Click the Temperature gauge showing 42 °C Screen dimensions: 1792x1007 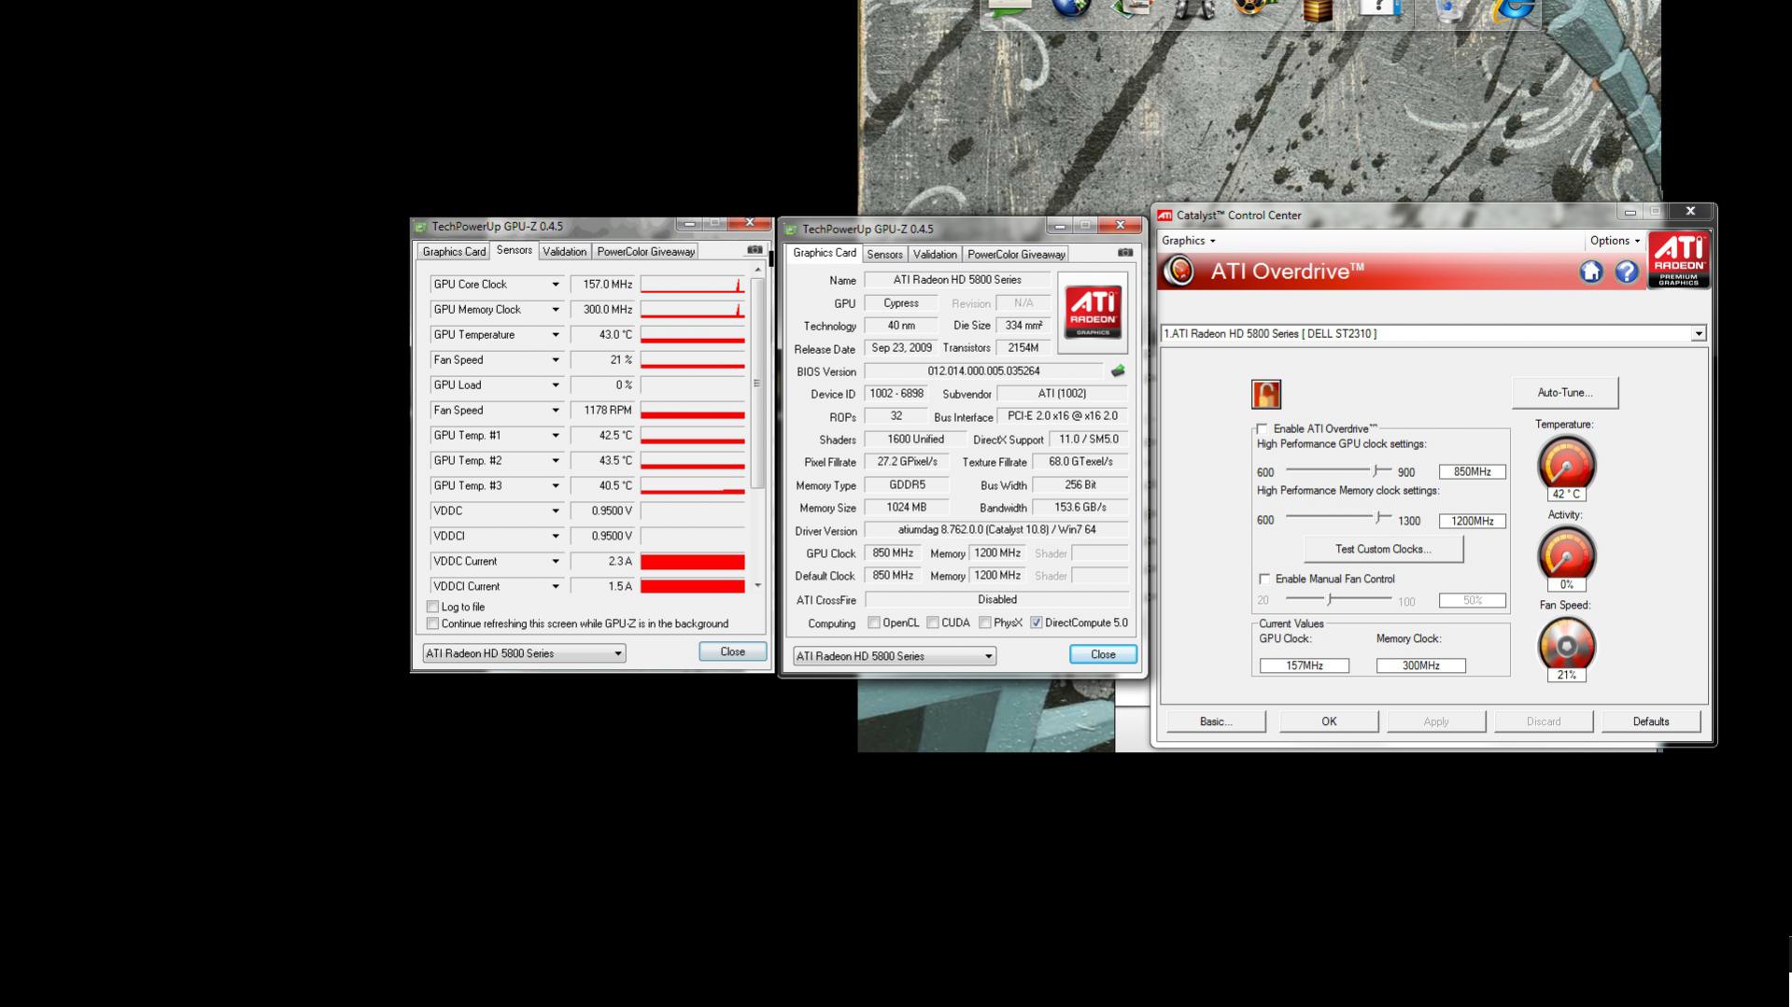[x=1566, y=464]
